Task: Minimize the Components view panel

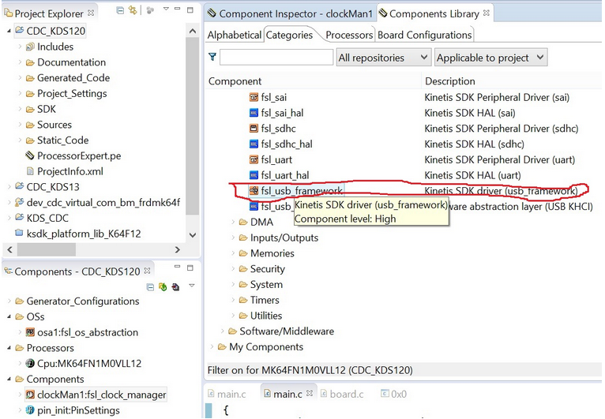Action: pyautogui.click(x=177, y=267)
